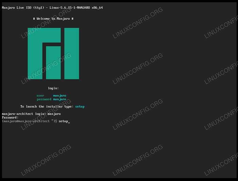The width and height of the screenshot is (238, 181).
Task: Click the 'To launch the installer type:' text
Action: pos(47,107)
